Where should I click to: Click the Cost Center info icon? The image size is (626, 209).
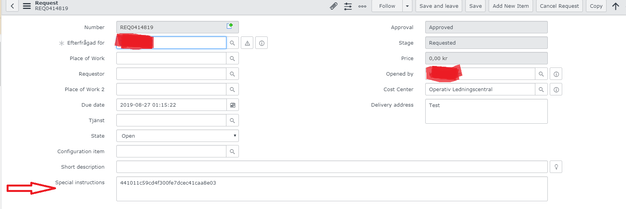coord(556,89)
